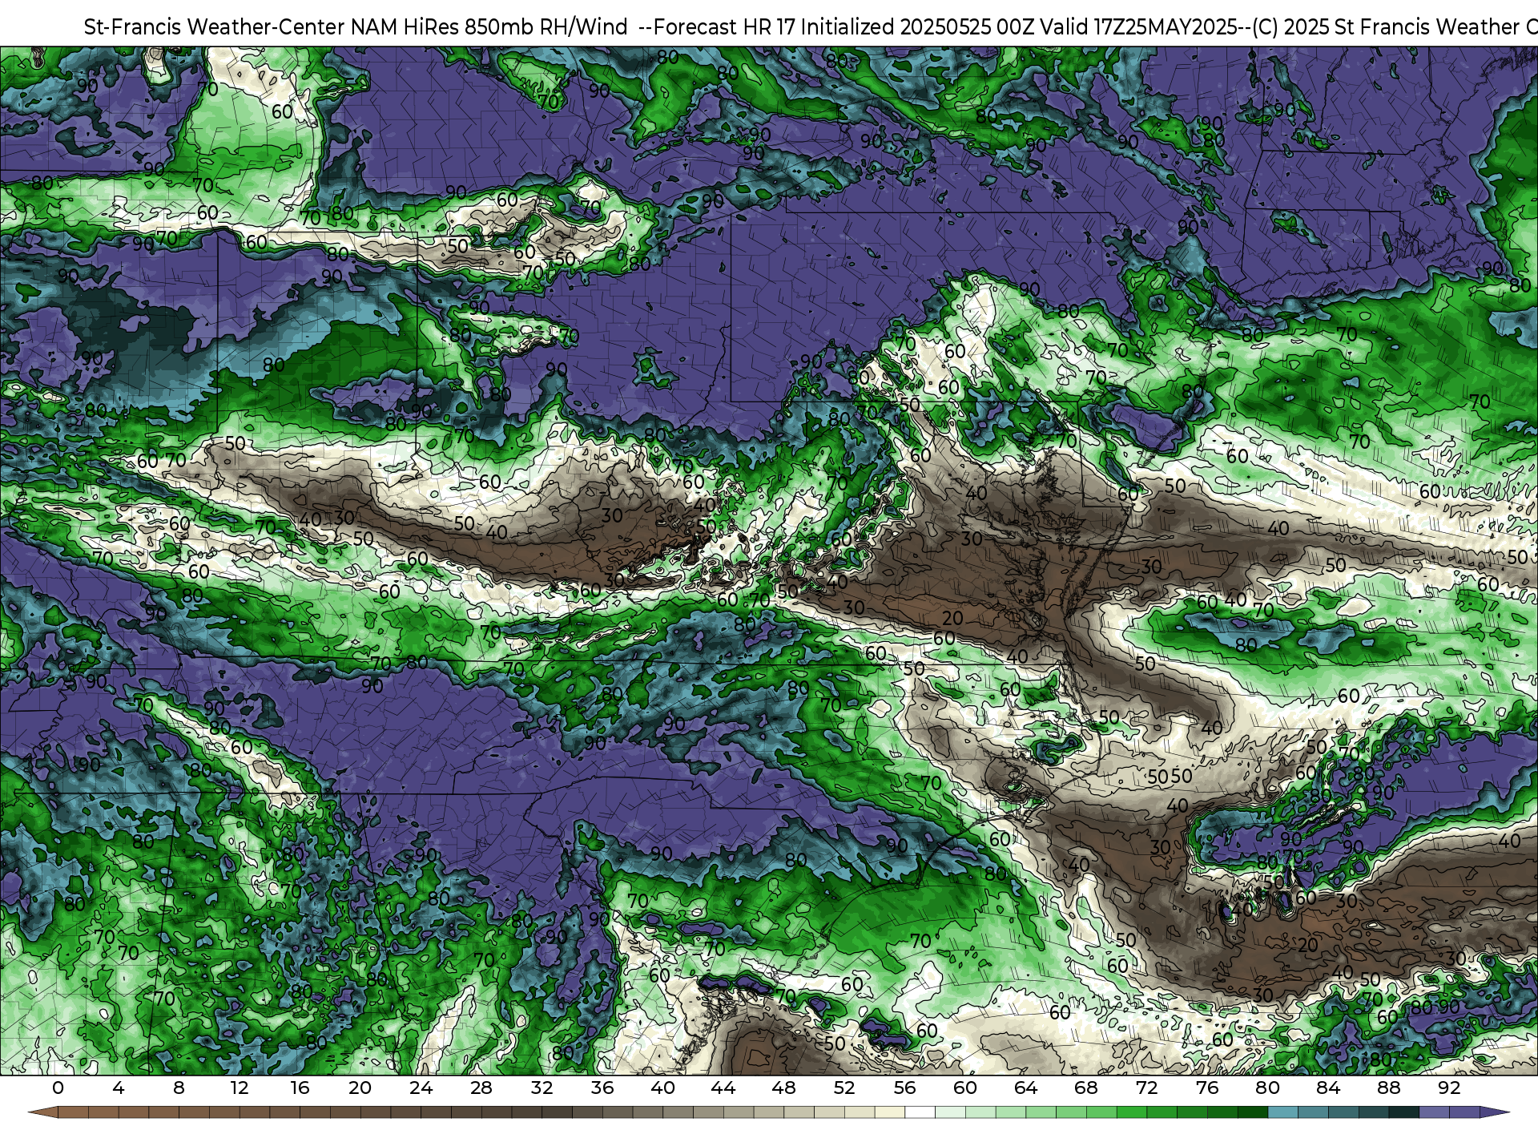Click colorbar label '88'

pos(1388,1088)
